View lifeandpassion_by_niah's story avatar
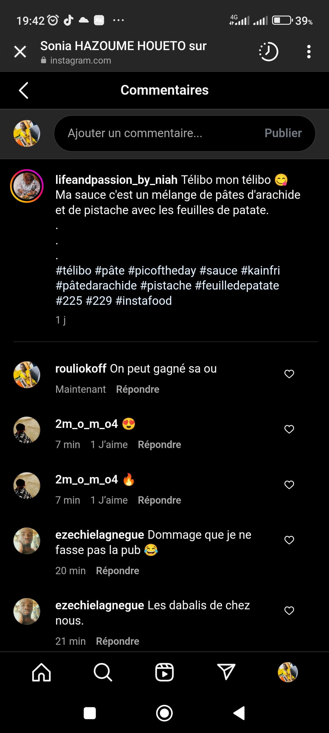 (27, 186)
